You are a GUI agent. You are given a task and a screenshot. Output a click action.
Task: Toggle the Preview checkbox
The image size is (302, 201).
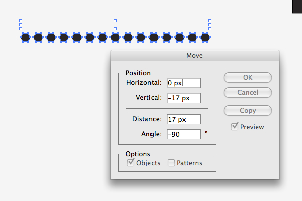click(235, 126)
